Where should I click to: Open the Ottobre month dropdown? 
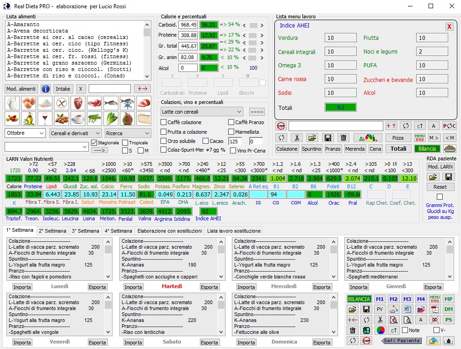pyautogui.click(x=25, y=133)
